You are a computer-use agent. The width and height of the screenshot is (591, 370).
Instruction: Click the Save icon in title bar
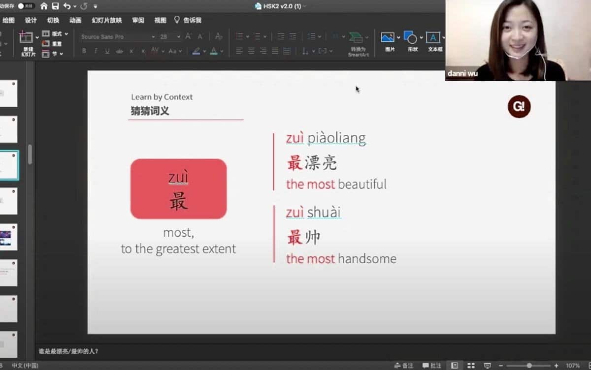[55, 6]
